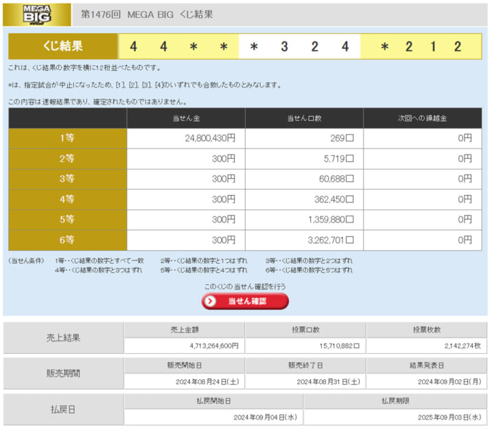
Task: Click the vote count 15,710,882口
Action: point(340,346)
